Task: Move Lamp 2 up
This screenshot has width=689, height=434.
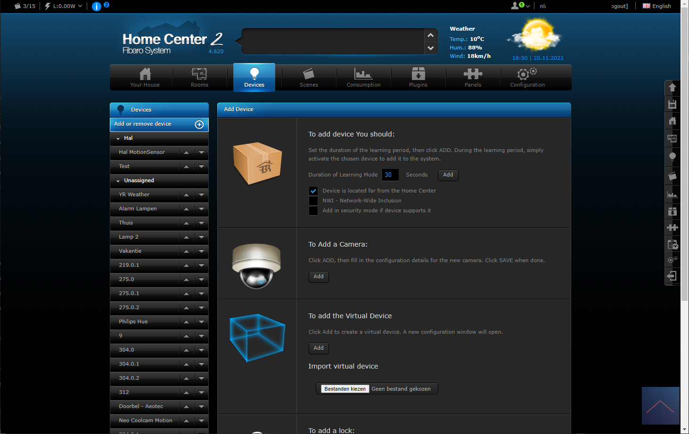Action: (x=186, y=237)
